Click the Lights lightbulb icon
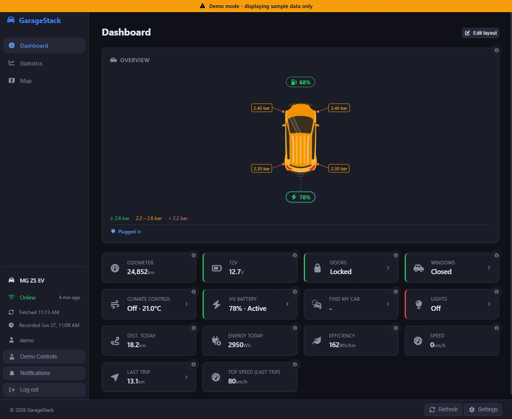512x419 pixels. [x=419, y=304]
